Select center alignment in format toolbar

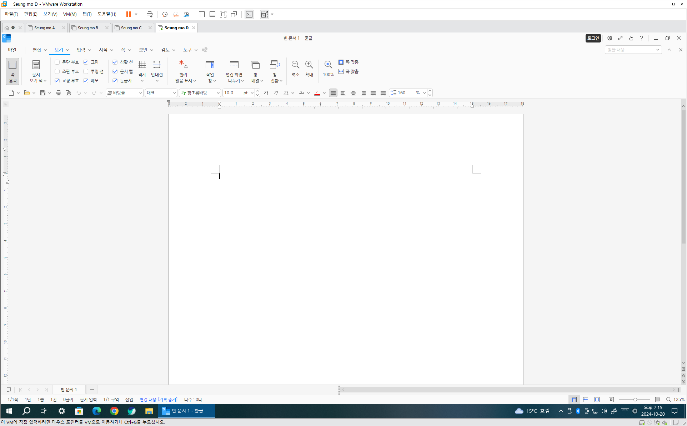pos(353,93)
